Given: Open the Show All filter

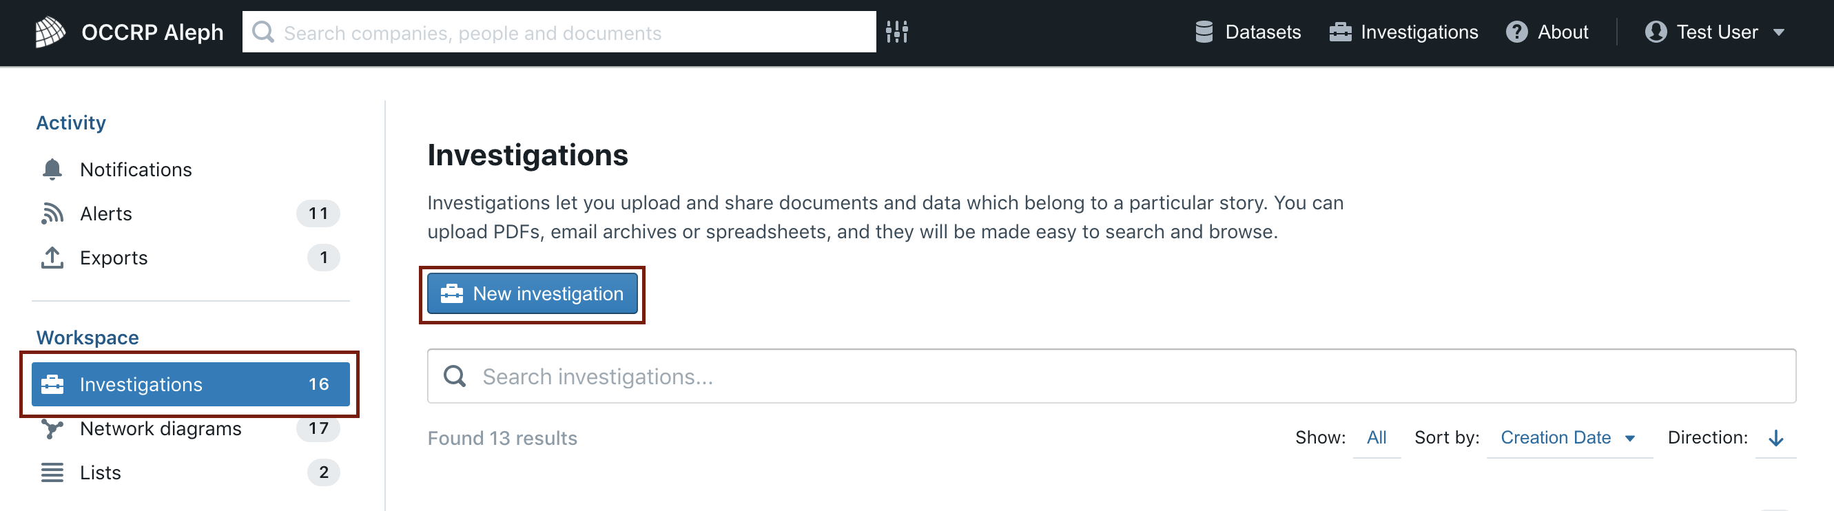Looking at the screenshot, I should pos(1377,438).
